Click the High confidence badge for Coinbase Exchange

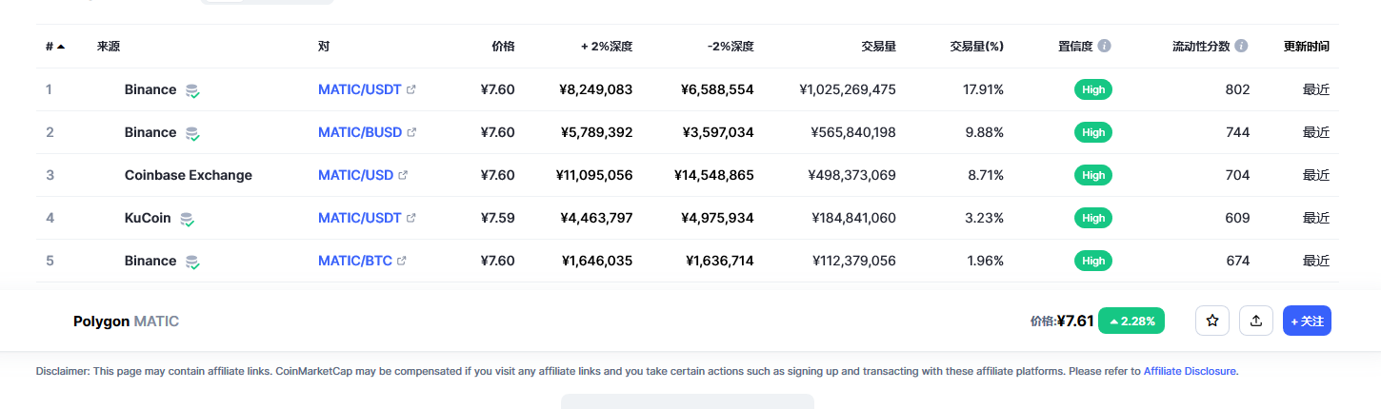tap(1093, 175)
